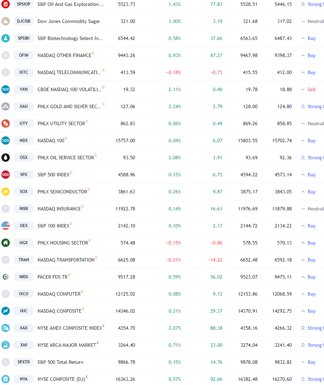
Task: Open the NYA ticker symbol
Action: pos(24,379)
